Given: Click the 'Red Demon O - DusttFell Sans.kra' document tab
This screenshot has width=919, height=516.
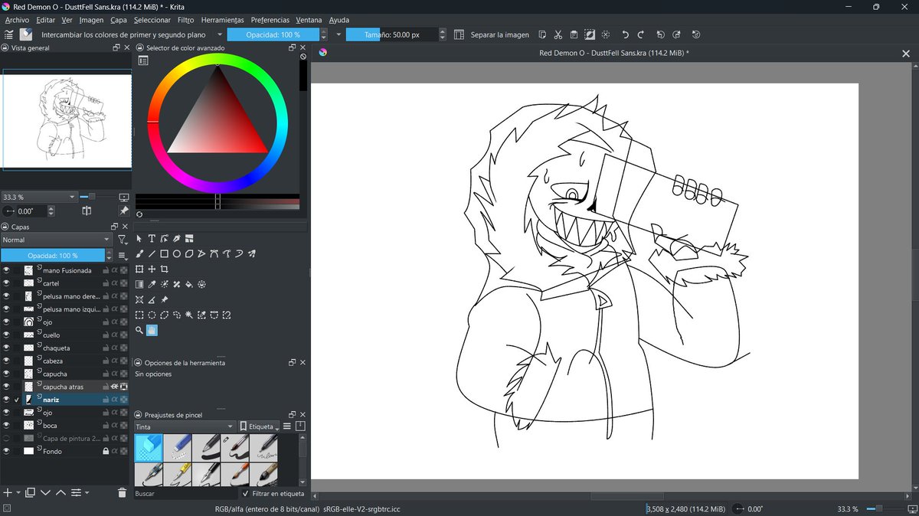Looking at the screenshot, I should [x=613, y=53].
